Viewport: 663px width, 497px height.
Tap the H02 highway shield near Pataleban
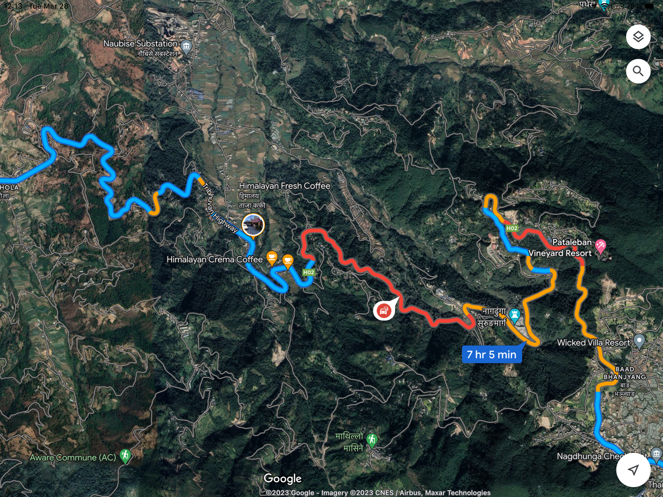512,228
